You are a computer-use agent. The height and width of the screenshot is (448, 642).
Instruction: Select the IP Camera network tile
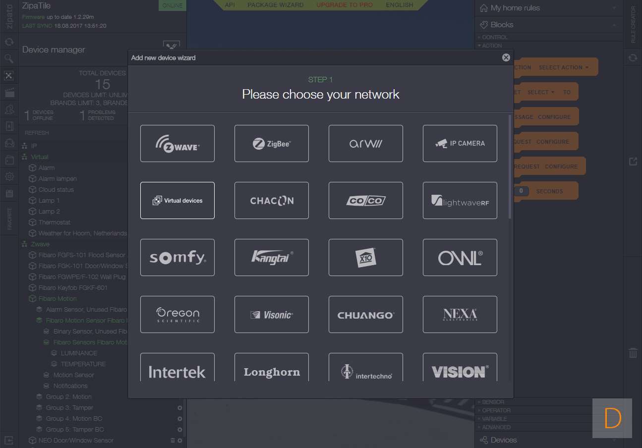(460, 143)
